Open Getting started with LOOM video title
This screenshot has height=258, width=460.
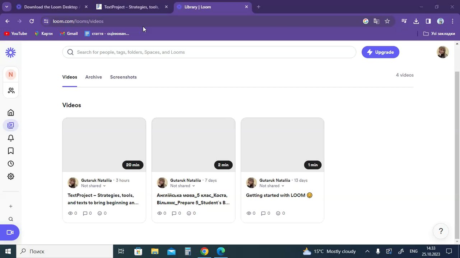click(x=279, y=195)
